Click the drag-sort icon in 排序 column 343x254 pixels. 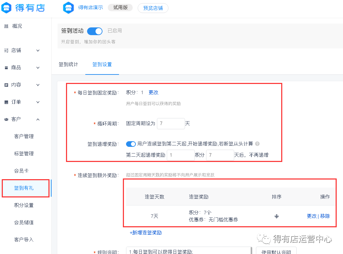(x=277, y=216)
